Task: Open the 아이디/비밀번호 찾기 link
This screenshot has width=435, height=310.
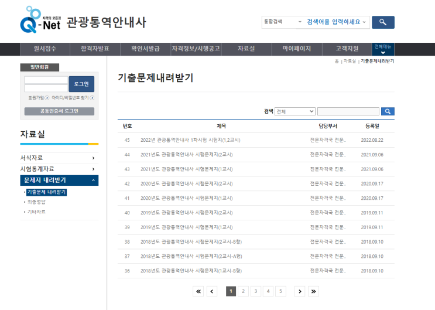Action: click(73, 98)
